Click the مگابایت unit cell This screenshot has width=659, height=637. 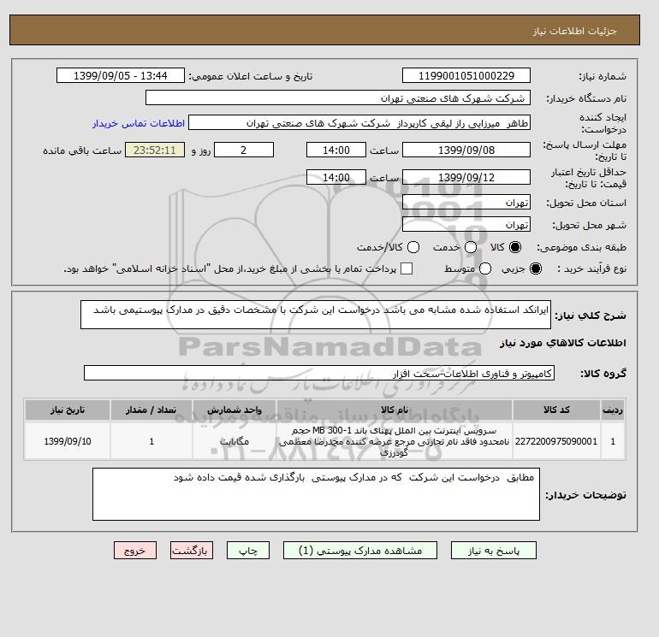(235, 441)
